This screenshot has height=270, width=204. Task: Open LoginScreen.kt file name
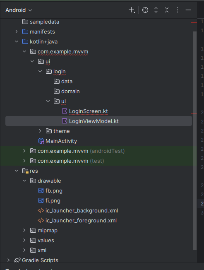point(89,111)
